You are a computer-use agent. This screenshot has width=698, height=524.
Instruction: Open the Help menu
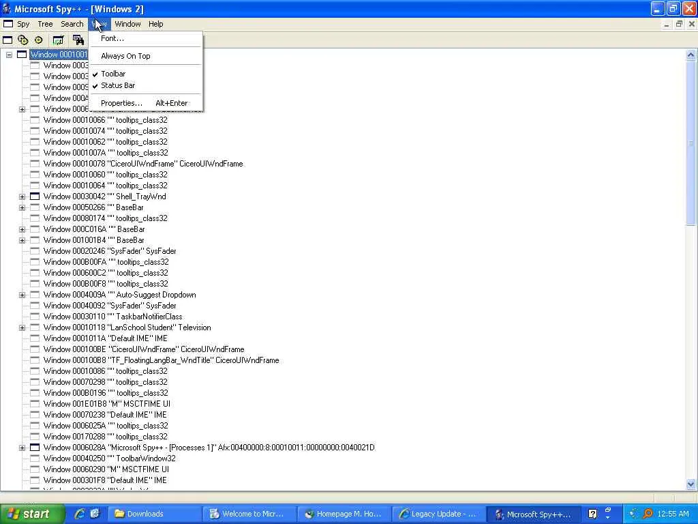point(156,24)
